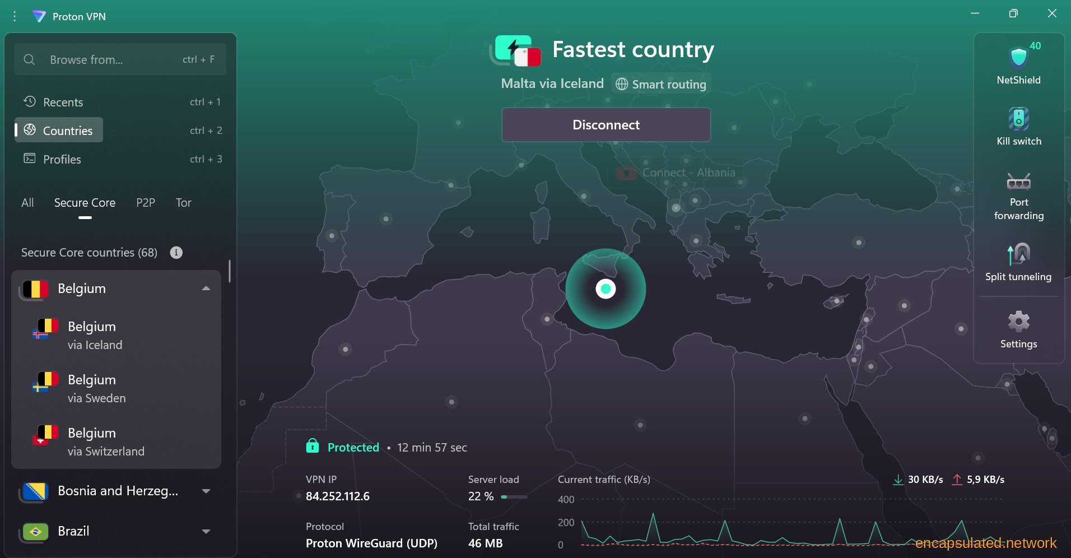Click the green Protected lock icon
Viewport: 1071px width, 558px height.
click(x=313, y=446)
